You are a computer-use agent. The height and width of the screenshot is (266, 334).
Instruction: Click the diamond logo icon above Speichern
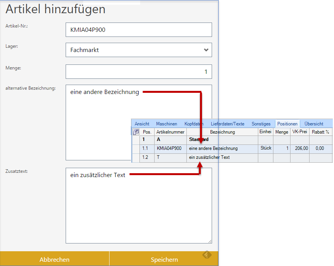pyautogui.click(x=207, y=255)
